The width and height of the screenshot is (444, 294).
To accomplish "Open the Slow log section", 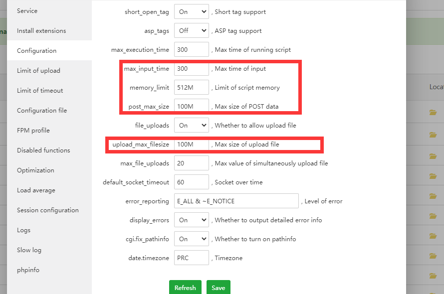I will coord(29,250).
